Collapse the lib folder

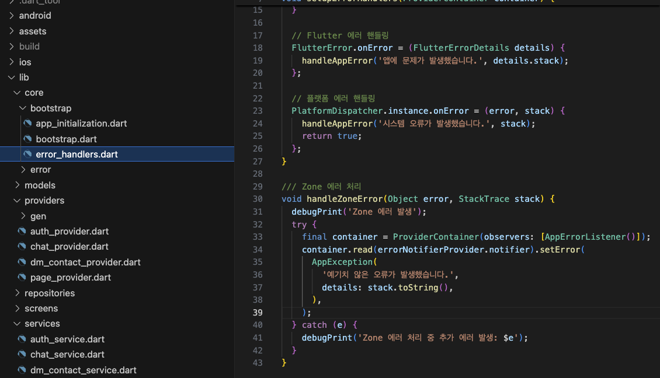11,78
